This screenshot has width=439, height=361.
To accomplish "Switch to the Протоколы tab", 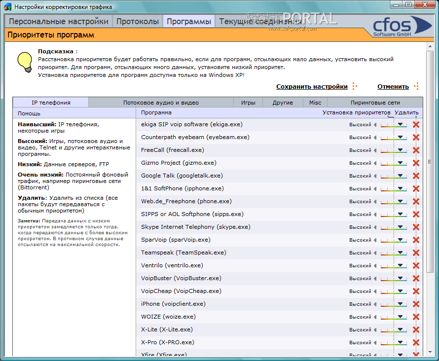I will click(138, 21).
